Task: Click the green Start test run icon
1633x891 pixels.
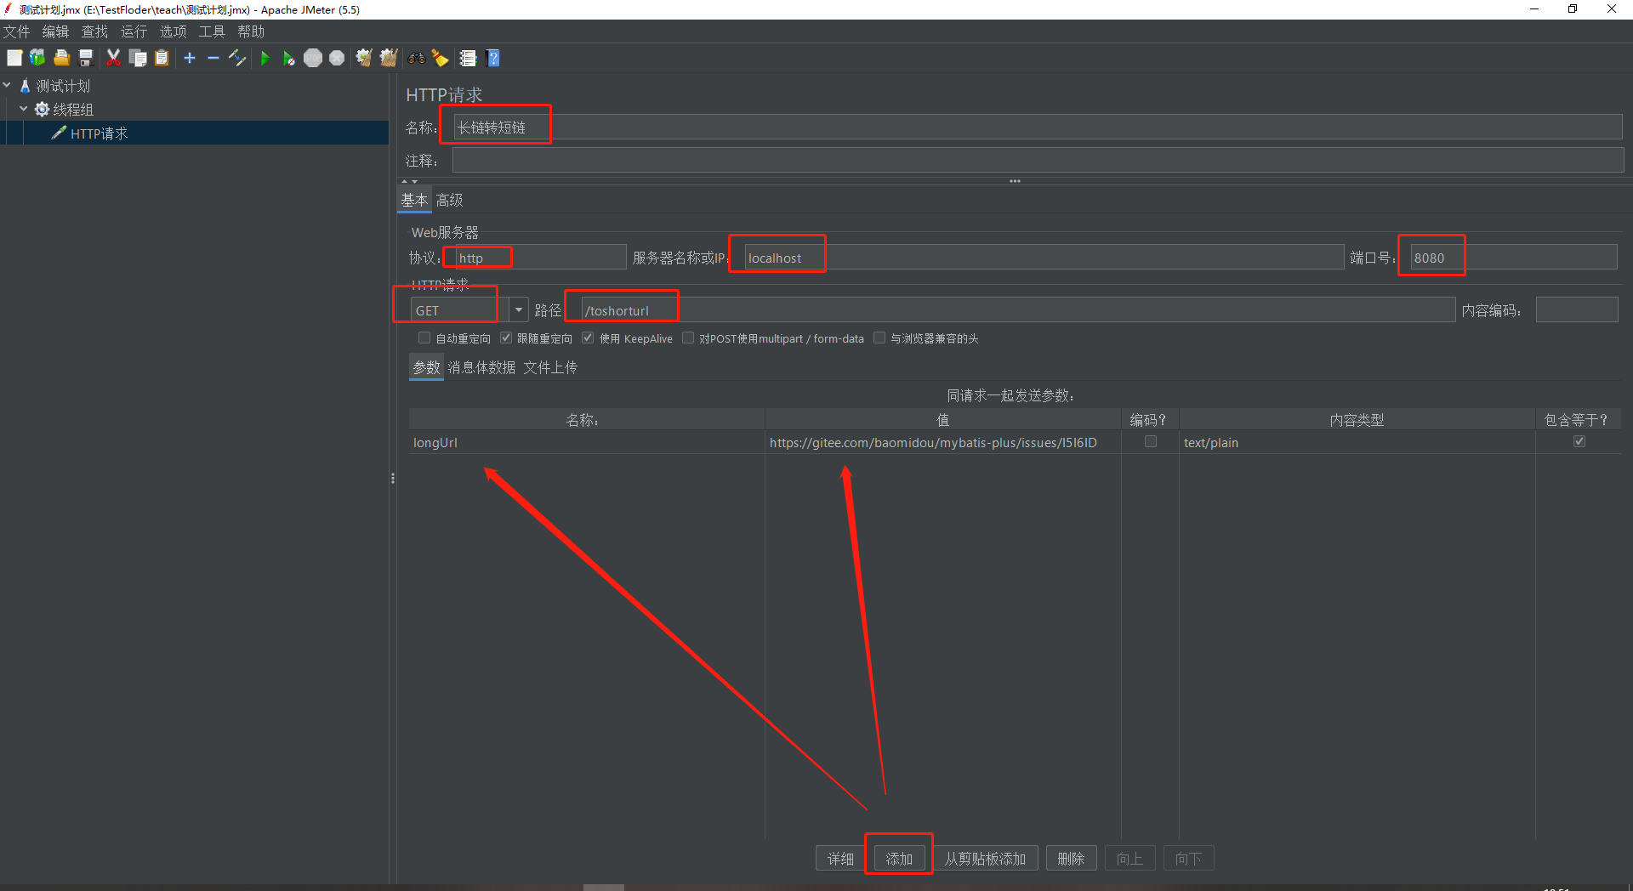Action: [265, 58]
